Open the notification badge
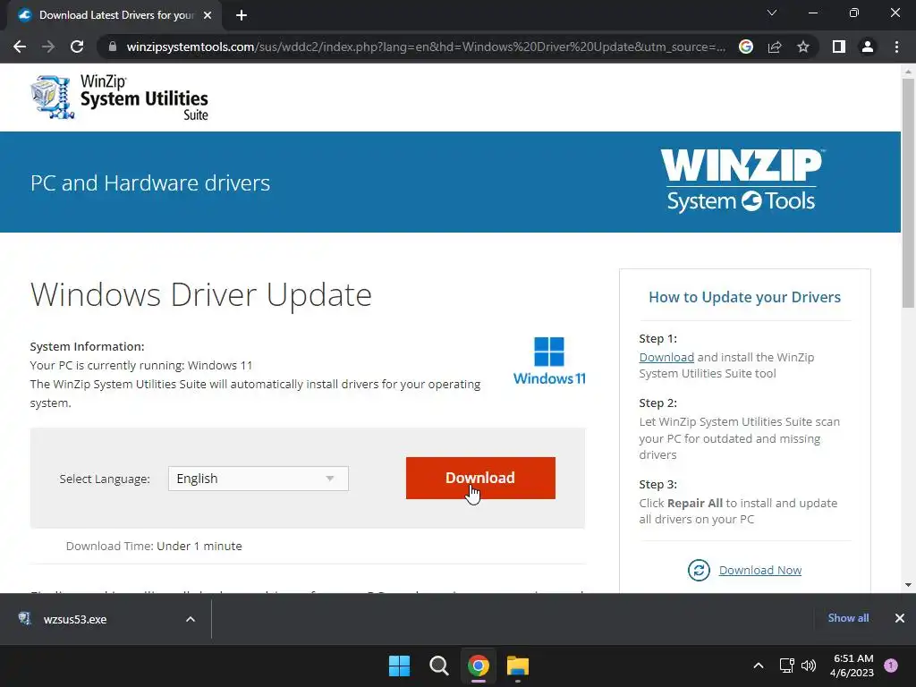Screen dimensions: 916x687 [x=891, y=666]
